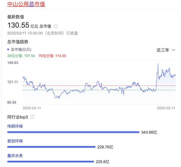Click 已收盘 status text
Image resolution: width=181 pixels, height=167 pixels.
pyautogui.click(x=72, y=33)
